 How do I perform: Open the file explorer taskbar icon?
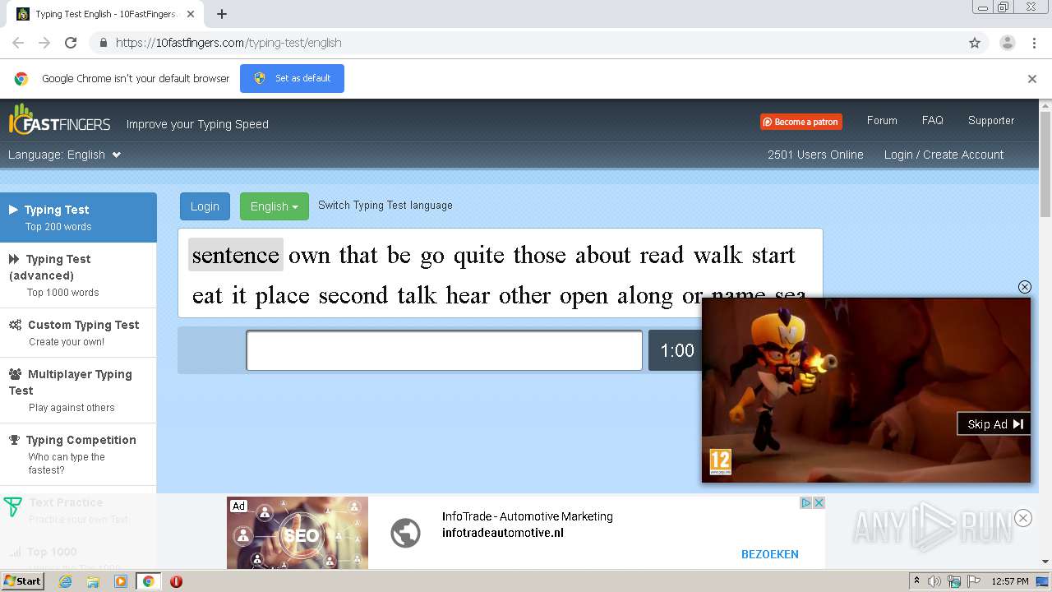point(93,581)
